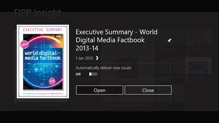This screenshot has width=219, height=123.
Task: Select the title Executive Summary - World Digital Media Factbook
Action: [x=117, y=40]
